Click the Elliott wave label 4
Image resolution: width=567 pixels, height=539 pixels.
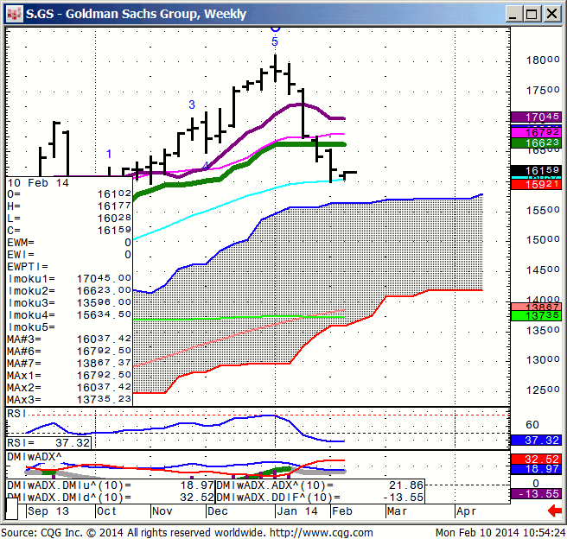206,166
